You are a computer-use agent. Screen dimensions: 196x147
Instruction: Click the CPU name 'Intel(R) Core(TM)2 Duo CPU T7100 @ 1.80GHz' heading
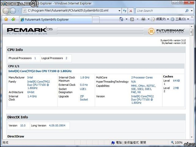tap(40, 71)
